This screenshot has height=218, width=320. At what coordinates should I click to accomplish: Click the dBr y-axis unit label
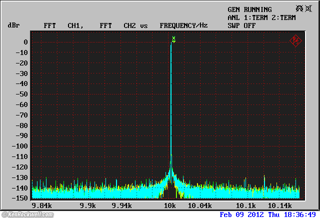[x=13, y=25]
